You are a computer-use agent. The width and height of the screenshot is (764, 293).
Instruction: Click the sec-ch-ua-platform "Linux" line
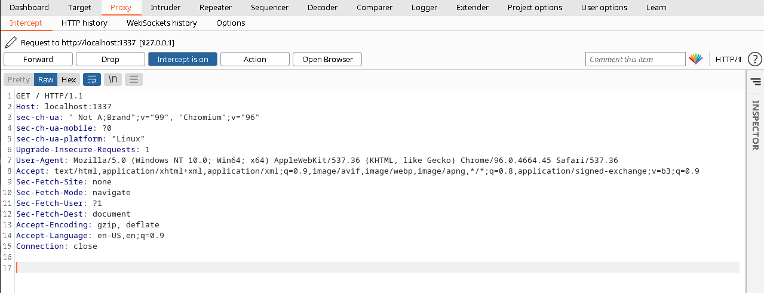click(81, 138)
